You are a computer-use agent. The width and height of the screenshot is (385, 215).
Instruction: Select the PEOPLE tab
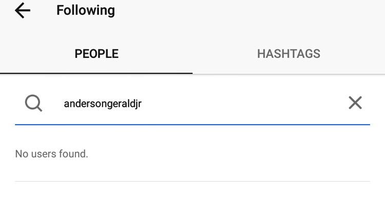[97, 54]
